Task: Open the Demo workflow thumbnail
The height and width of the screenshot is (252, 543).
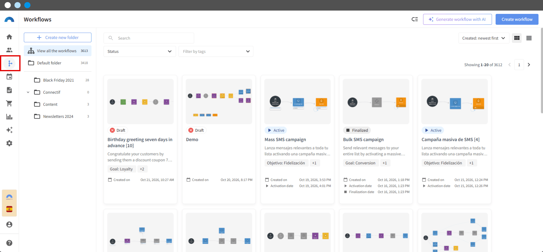Action: (219, 101)
